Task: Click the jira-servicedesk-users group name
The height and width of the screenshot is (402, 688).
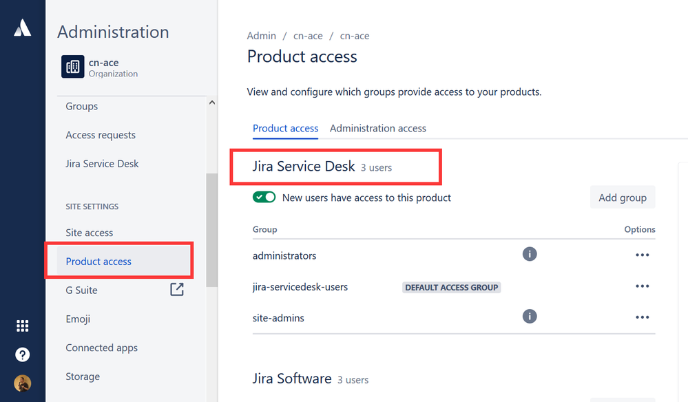Action: click(300, 287)
